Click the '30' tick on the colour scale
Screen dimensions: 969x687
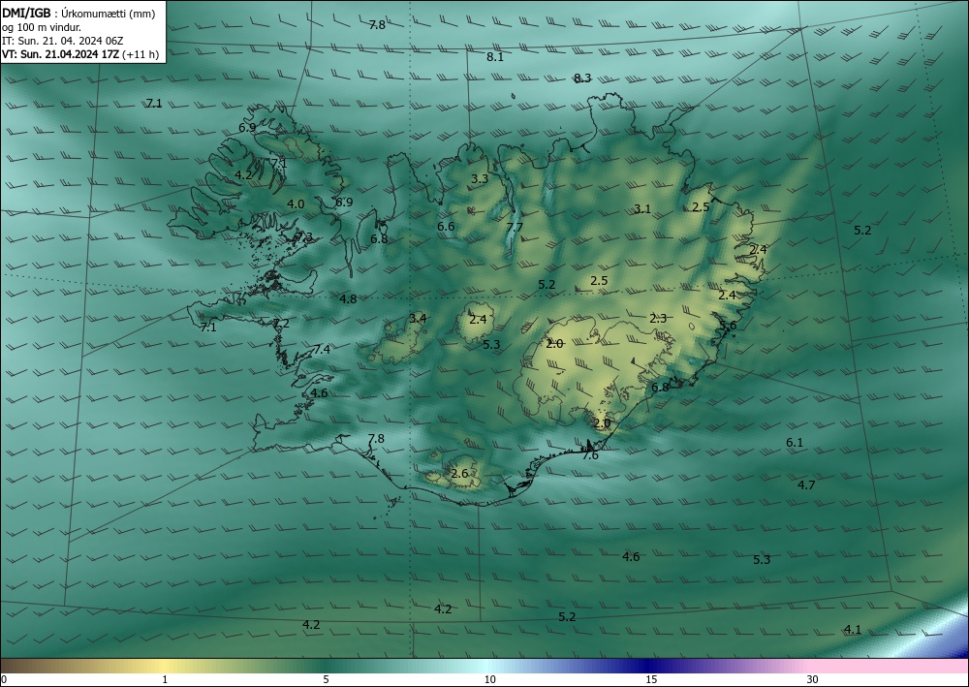point(812,679)
